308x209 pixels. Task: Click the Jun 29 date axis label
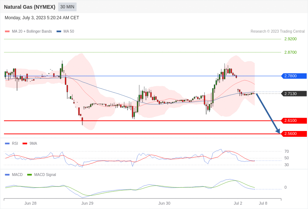point(87,203)
